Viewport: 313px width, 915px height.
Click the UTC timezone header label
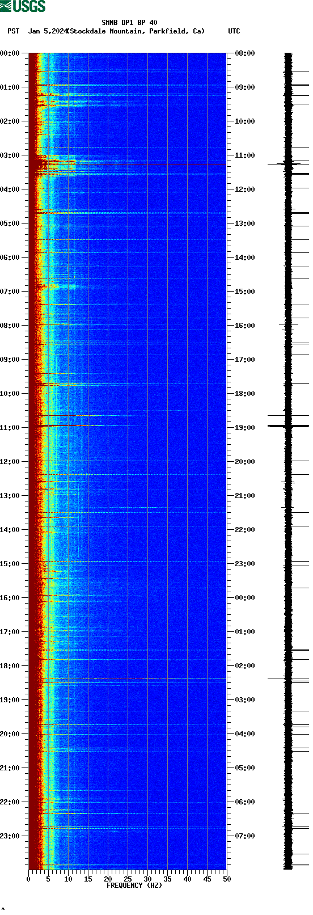[x=234, y=31]
